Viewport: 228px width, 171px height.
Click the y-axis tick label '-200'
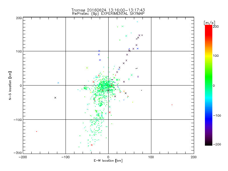(18, 153)
